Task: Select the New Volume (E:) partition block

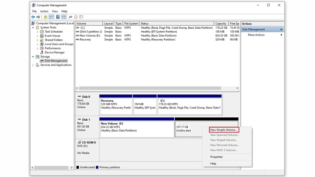Action: click(136, 127)
